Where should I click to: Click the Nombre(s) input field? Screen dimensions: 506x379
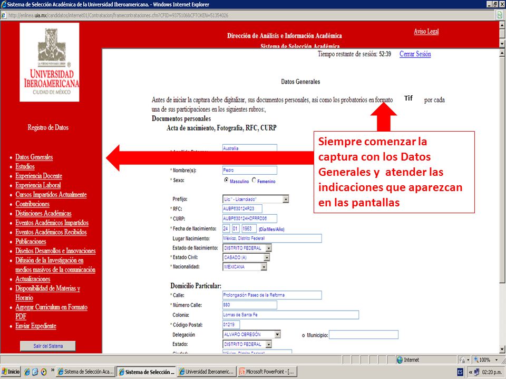tap(250, 170)
